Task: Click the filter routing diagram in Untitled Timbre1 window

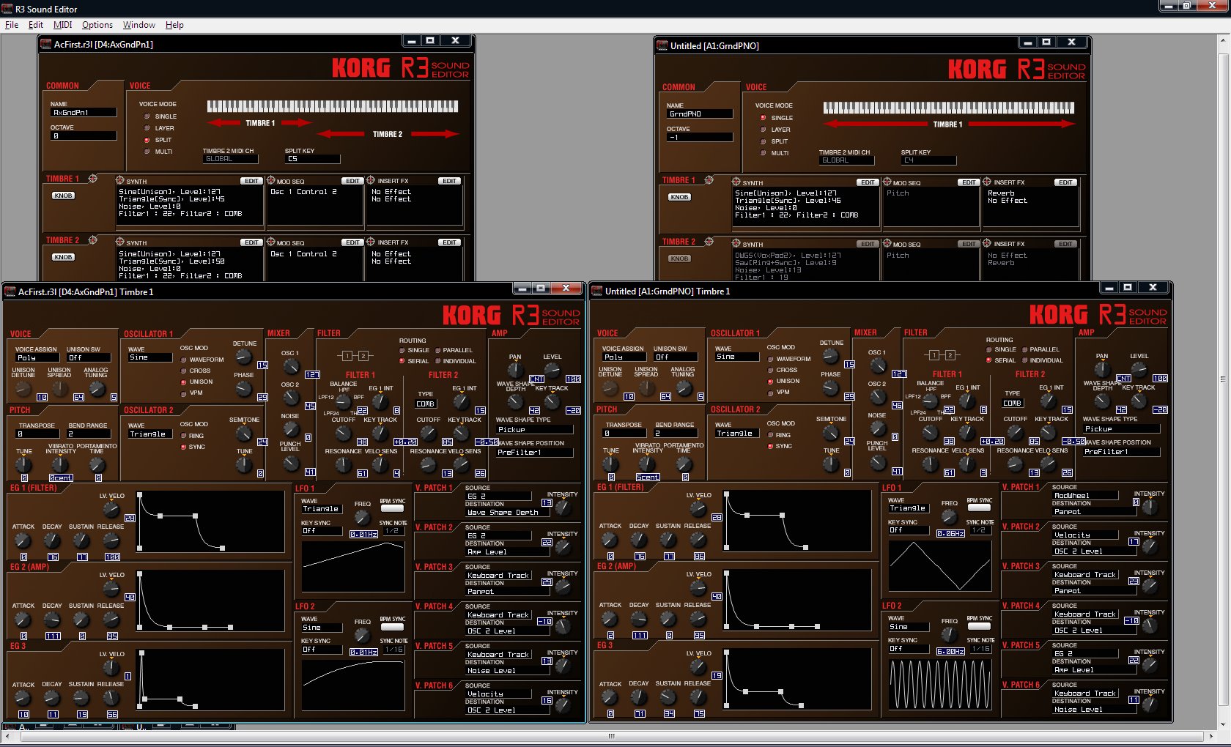Action: [x=942, y=355]
